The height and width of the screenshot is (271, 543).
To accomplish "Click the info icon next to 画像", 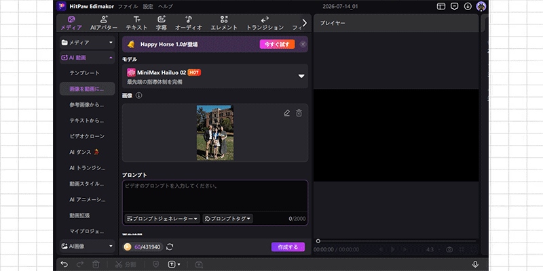I will [139, 96].
